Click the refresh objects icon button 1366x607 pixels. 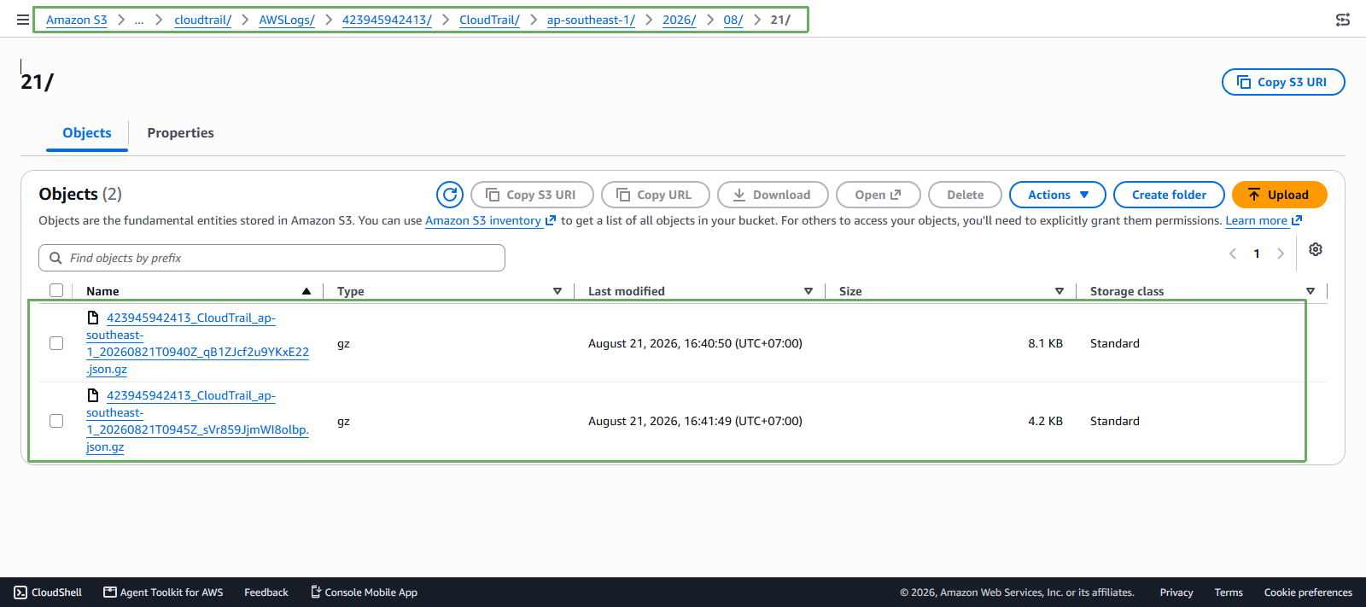click(x=450, y=195)
